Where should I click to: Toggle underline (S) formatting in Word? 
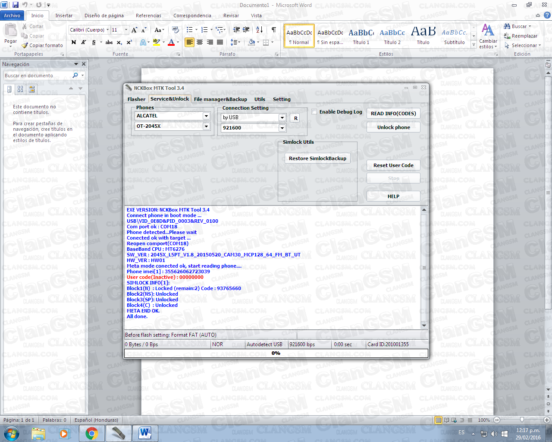tap(94, 42)
